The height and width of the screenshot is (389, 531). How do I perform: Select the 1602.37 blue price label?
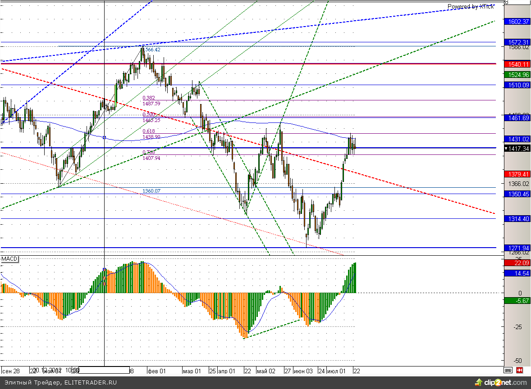(518, 22)
